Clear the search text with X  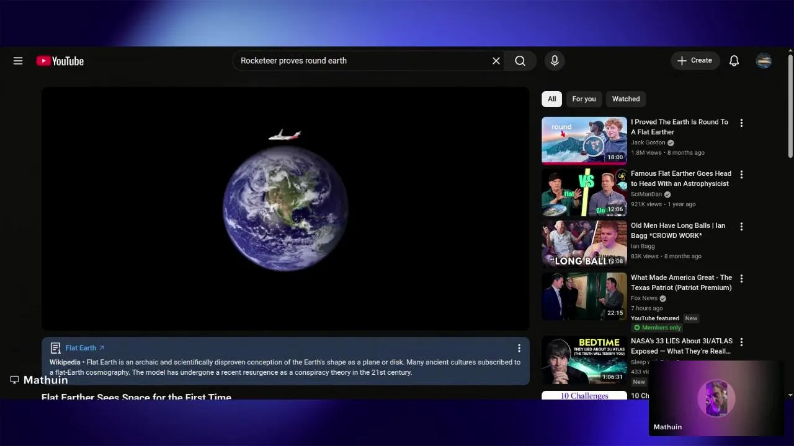(496, 61)
